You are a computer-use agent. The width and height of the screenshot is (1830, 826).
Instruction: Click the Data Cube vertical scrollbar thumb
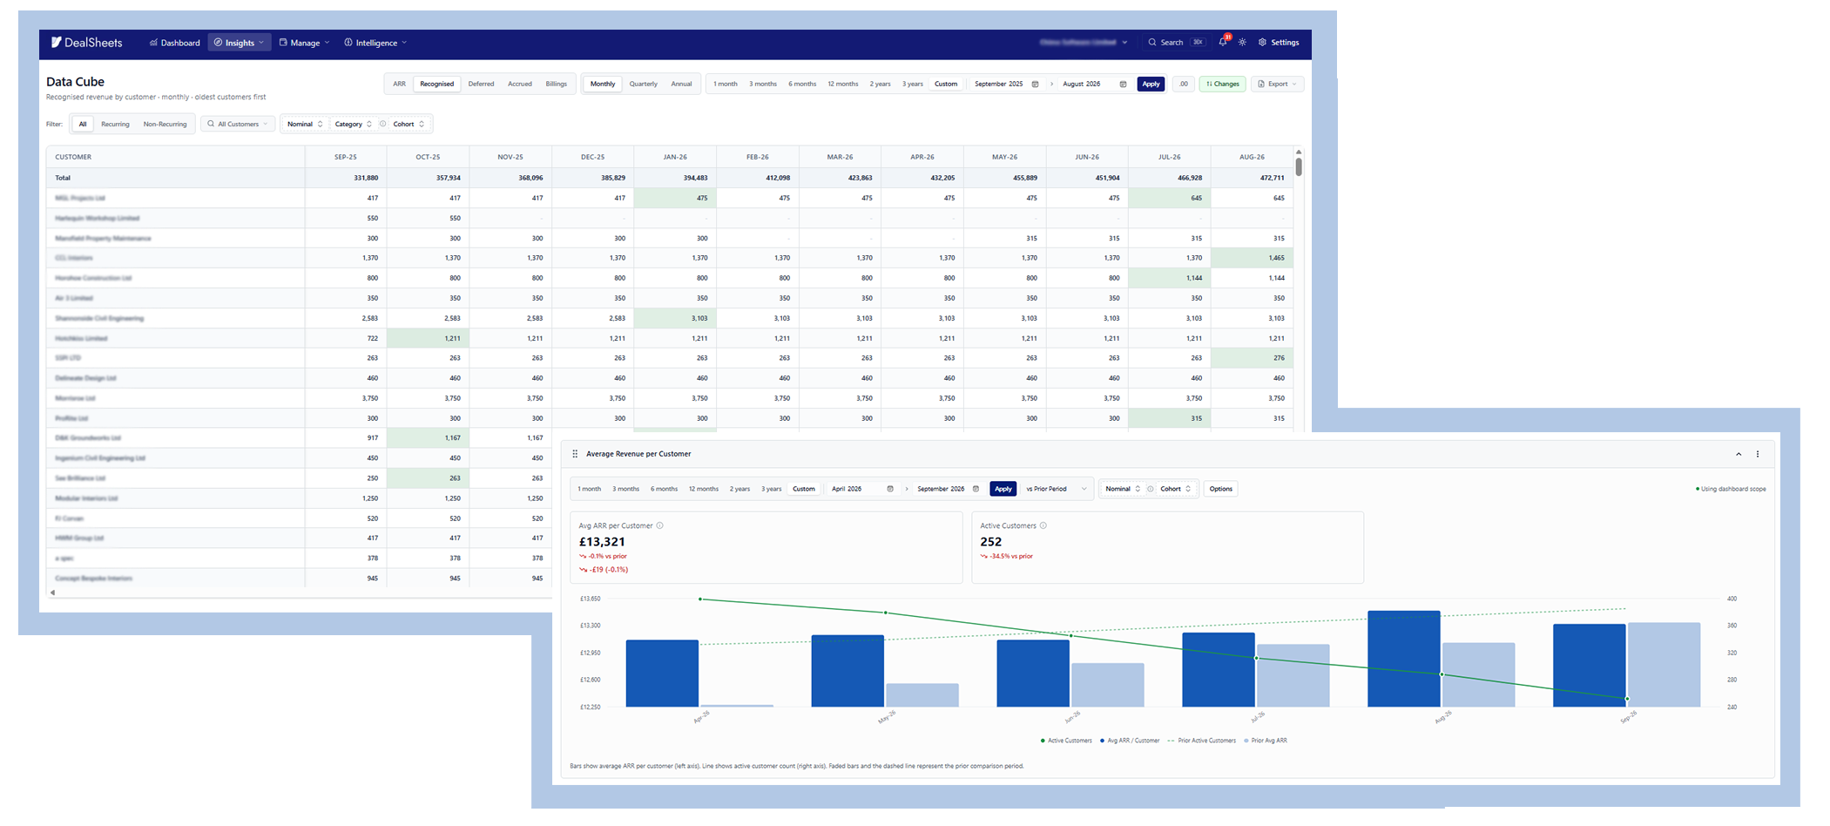coord(1299,166)
